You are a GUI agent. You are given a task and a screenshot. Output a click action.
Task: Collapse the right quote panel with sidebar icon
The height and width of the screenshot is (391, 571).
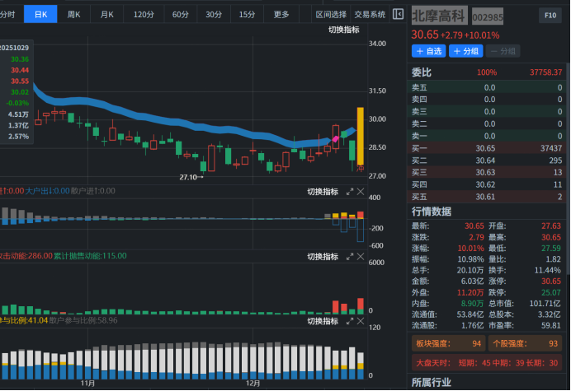point(399,14)
